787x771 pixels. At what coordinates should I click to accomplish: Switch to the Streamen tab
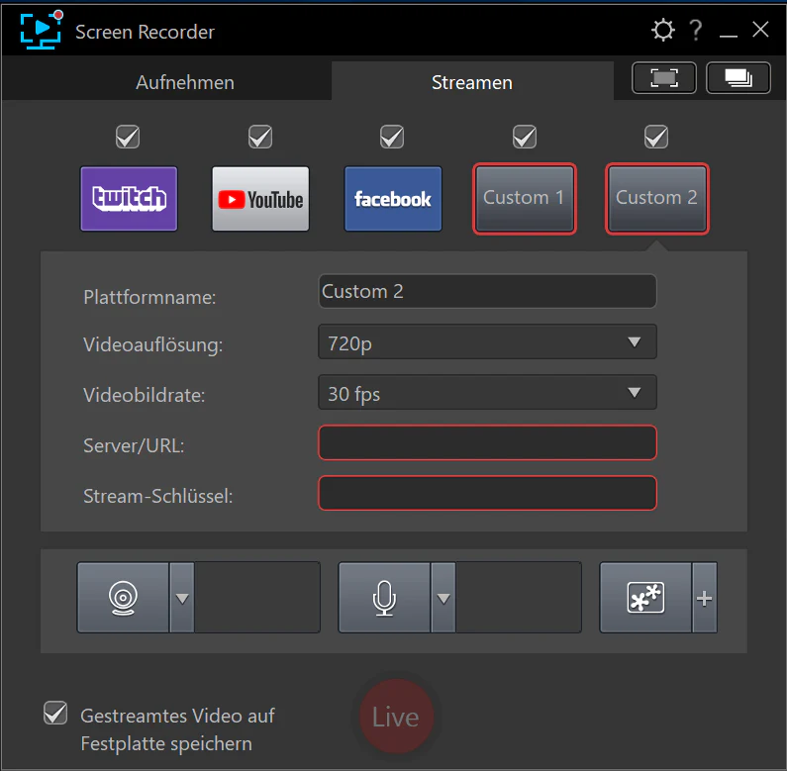(472, 81)
